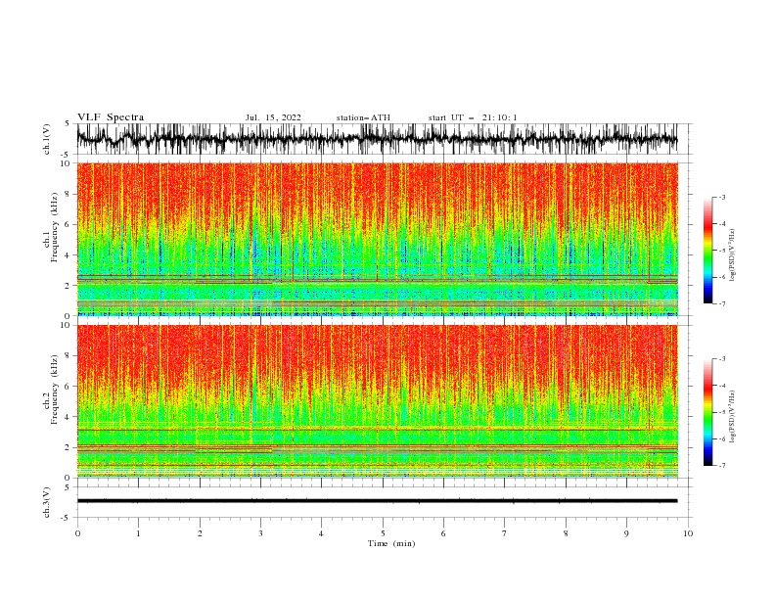
Task: Click ch.2 color bar log(PSD) label
Action: coord(732,417)
